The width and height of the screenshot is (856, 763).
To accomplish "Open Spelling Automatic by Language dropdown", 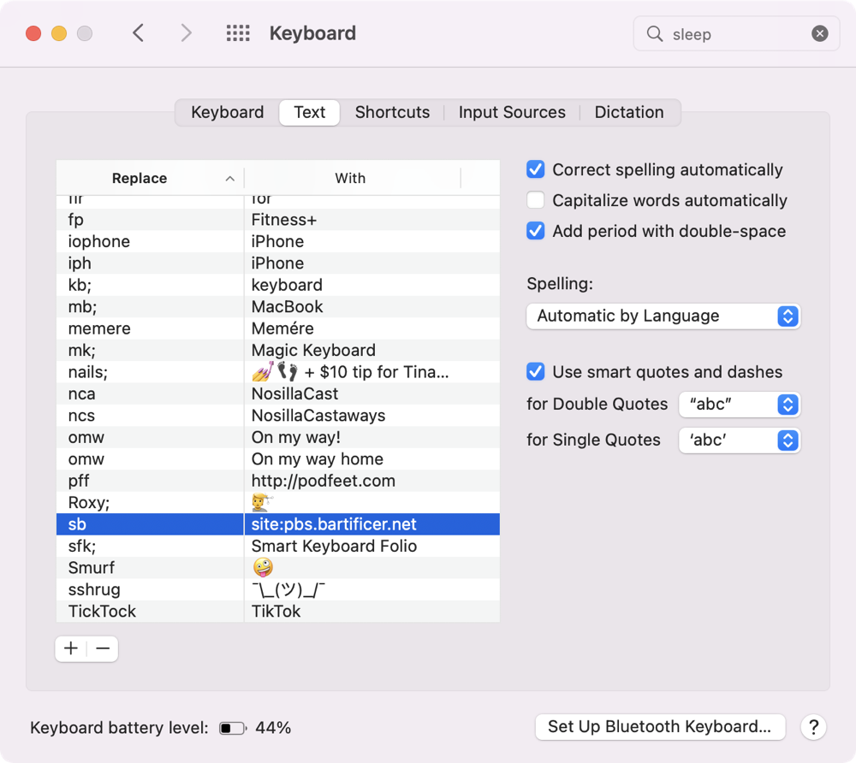I will point(663,316).
